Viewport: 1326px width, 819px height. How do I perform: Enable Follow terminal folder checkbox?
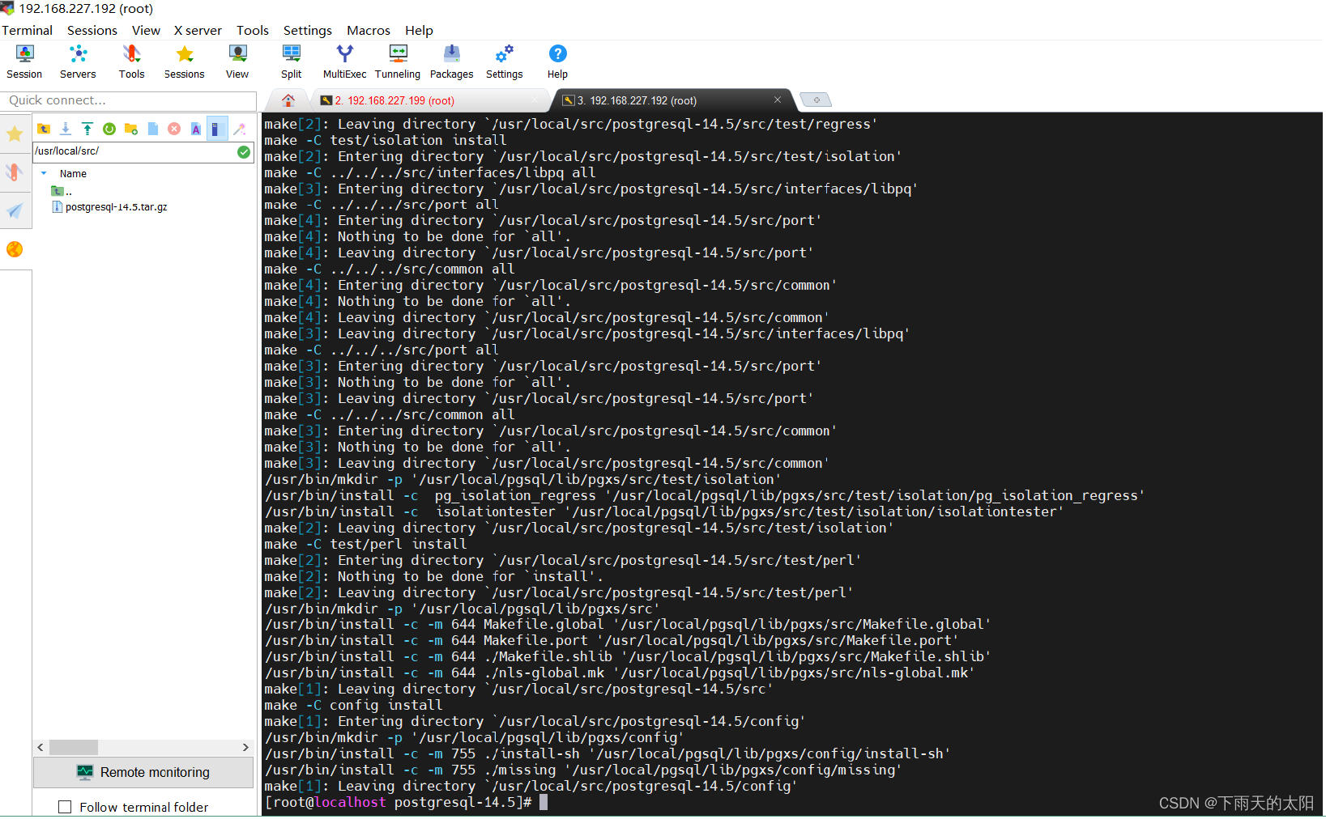click(65, 807)
